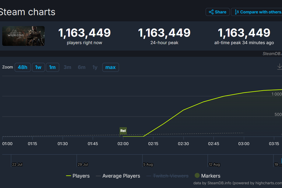Download chart via the export icon
This screenshot has width=282, height=188.
click(x=279, y=67)
